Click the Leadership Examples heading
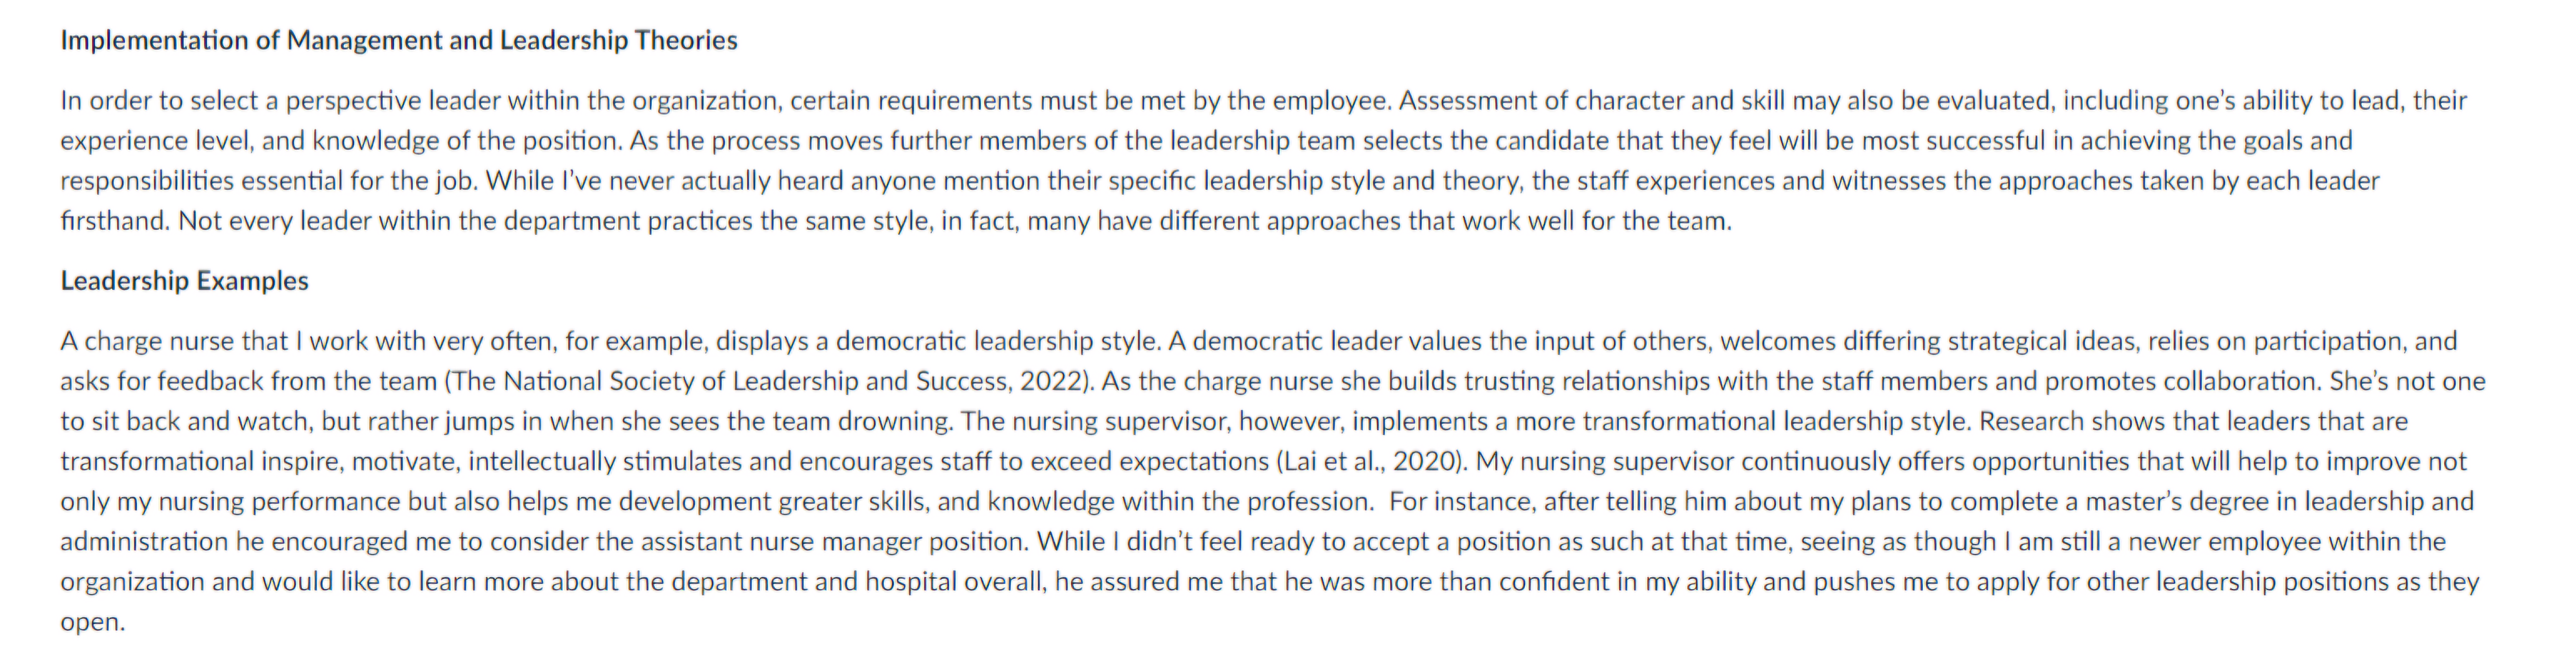The width and height of the screenshot is (2576, 664). (x=184, y=281)
